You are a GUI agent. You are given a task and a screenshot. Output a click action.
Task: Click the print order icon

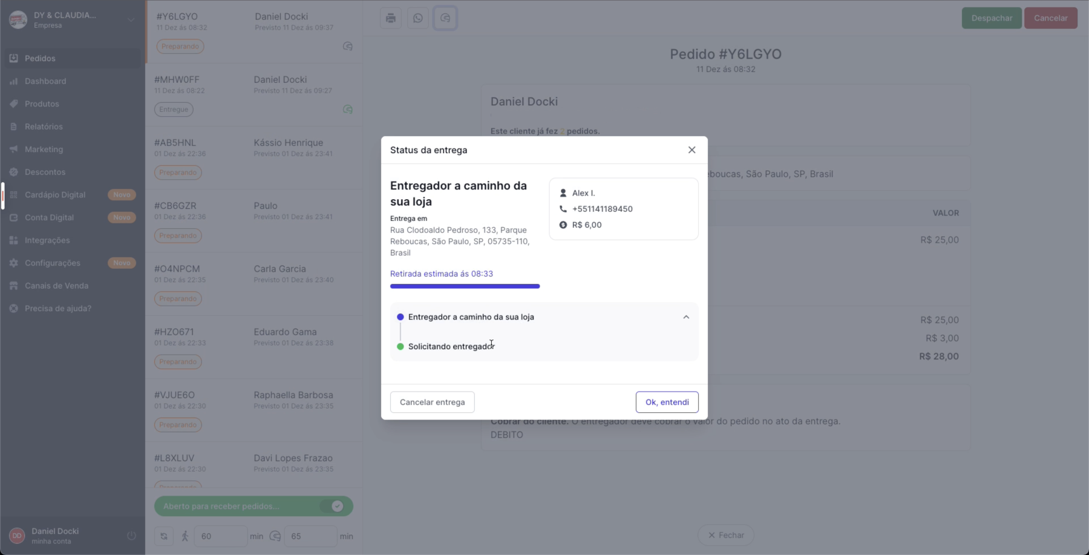tap(391, 18)
